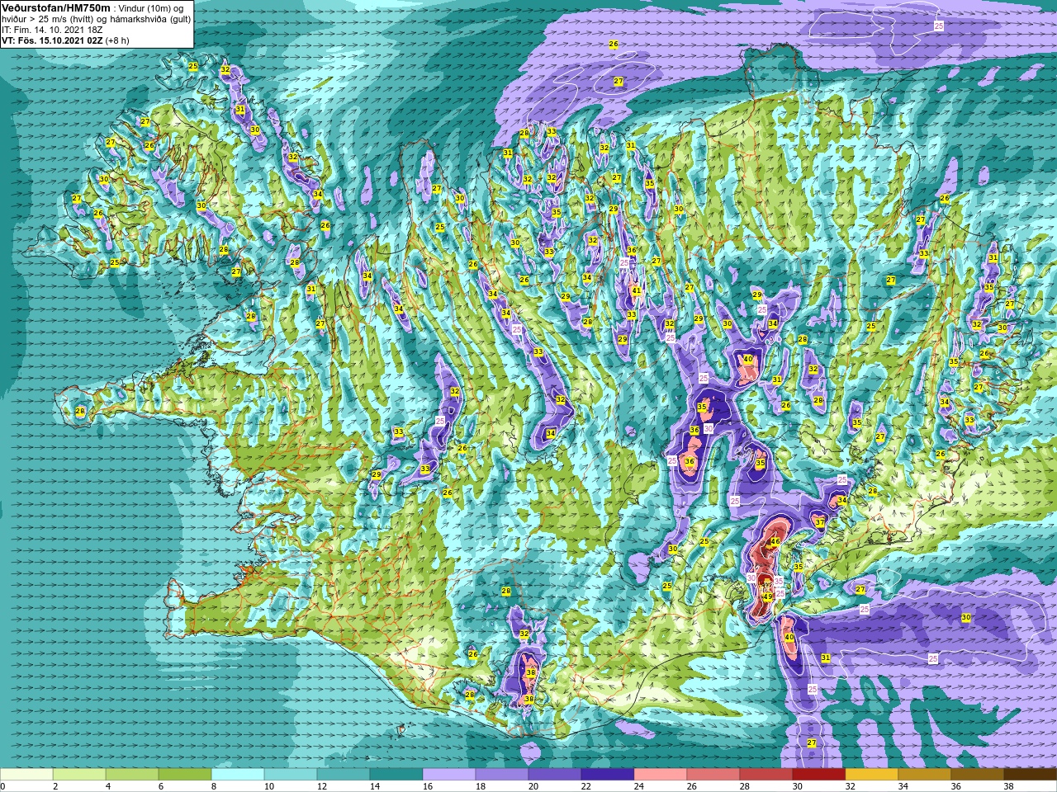Click the yellow gust label '46' on the map
The height and width of the screenshot is (792, 1057).
point(775,542)
